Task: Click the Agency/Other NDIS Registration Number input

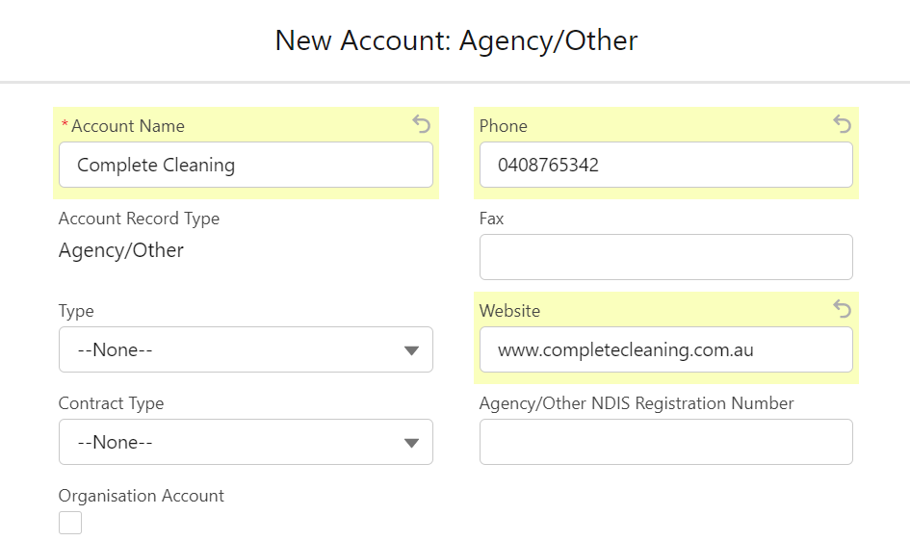Action: coord(666,442)
